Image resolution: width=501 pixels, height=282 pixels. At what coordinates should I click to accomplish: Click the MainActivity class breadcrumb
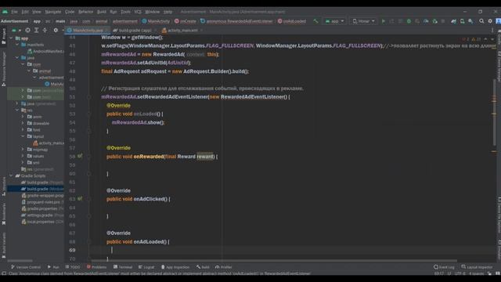click(x=156, y=21)
